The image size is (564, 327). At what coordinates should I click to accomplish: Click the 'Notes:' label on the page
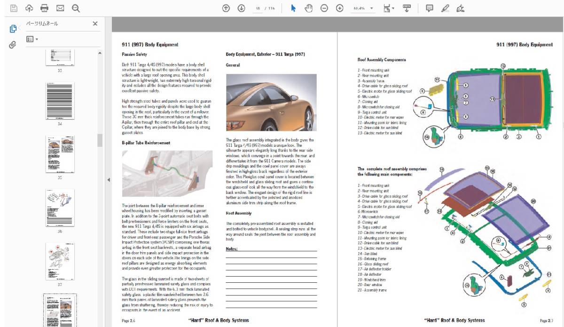pos(232,248)
